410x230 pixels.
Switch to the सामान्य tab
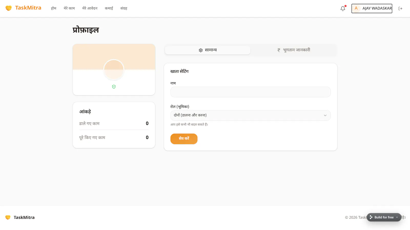coord(208,50)
